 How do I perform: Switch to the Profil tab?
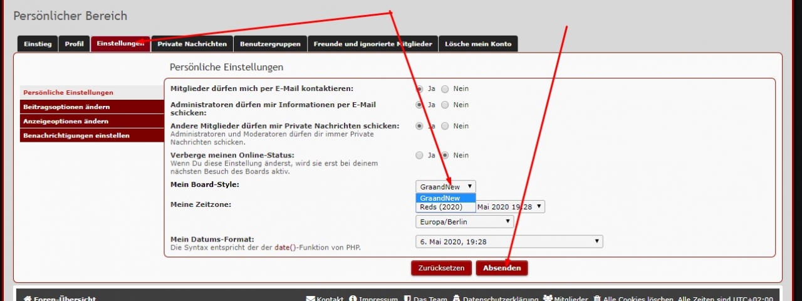(74, 44)
